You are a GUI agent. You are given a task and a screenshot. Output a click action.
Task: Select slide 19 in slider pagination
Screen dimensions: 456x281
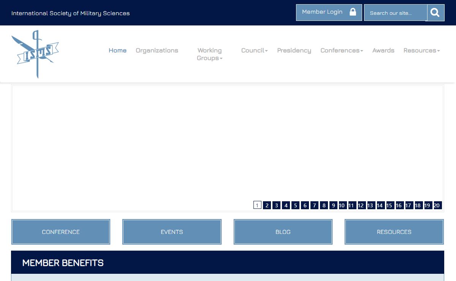coord(427,205)
